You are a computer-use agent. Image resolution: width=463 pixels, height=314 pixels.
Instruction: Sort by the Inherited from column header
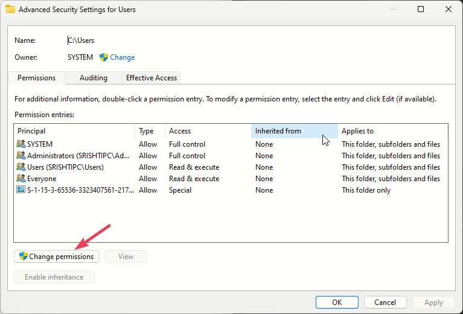(293, 131)
